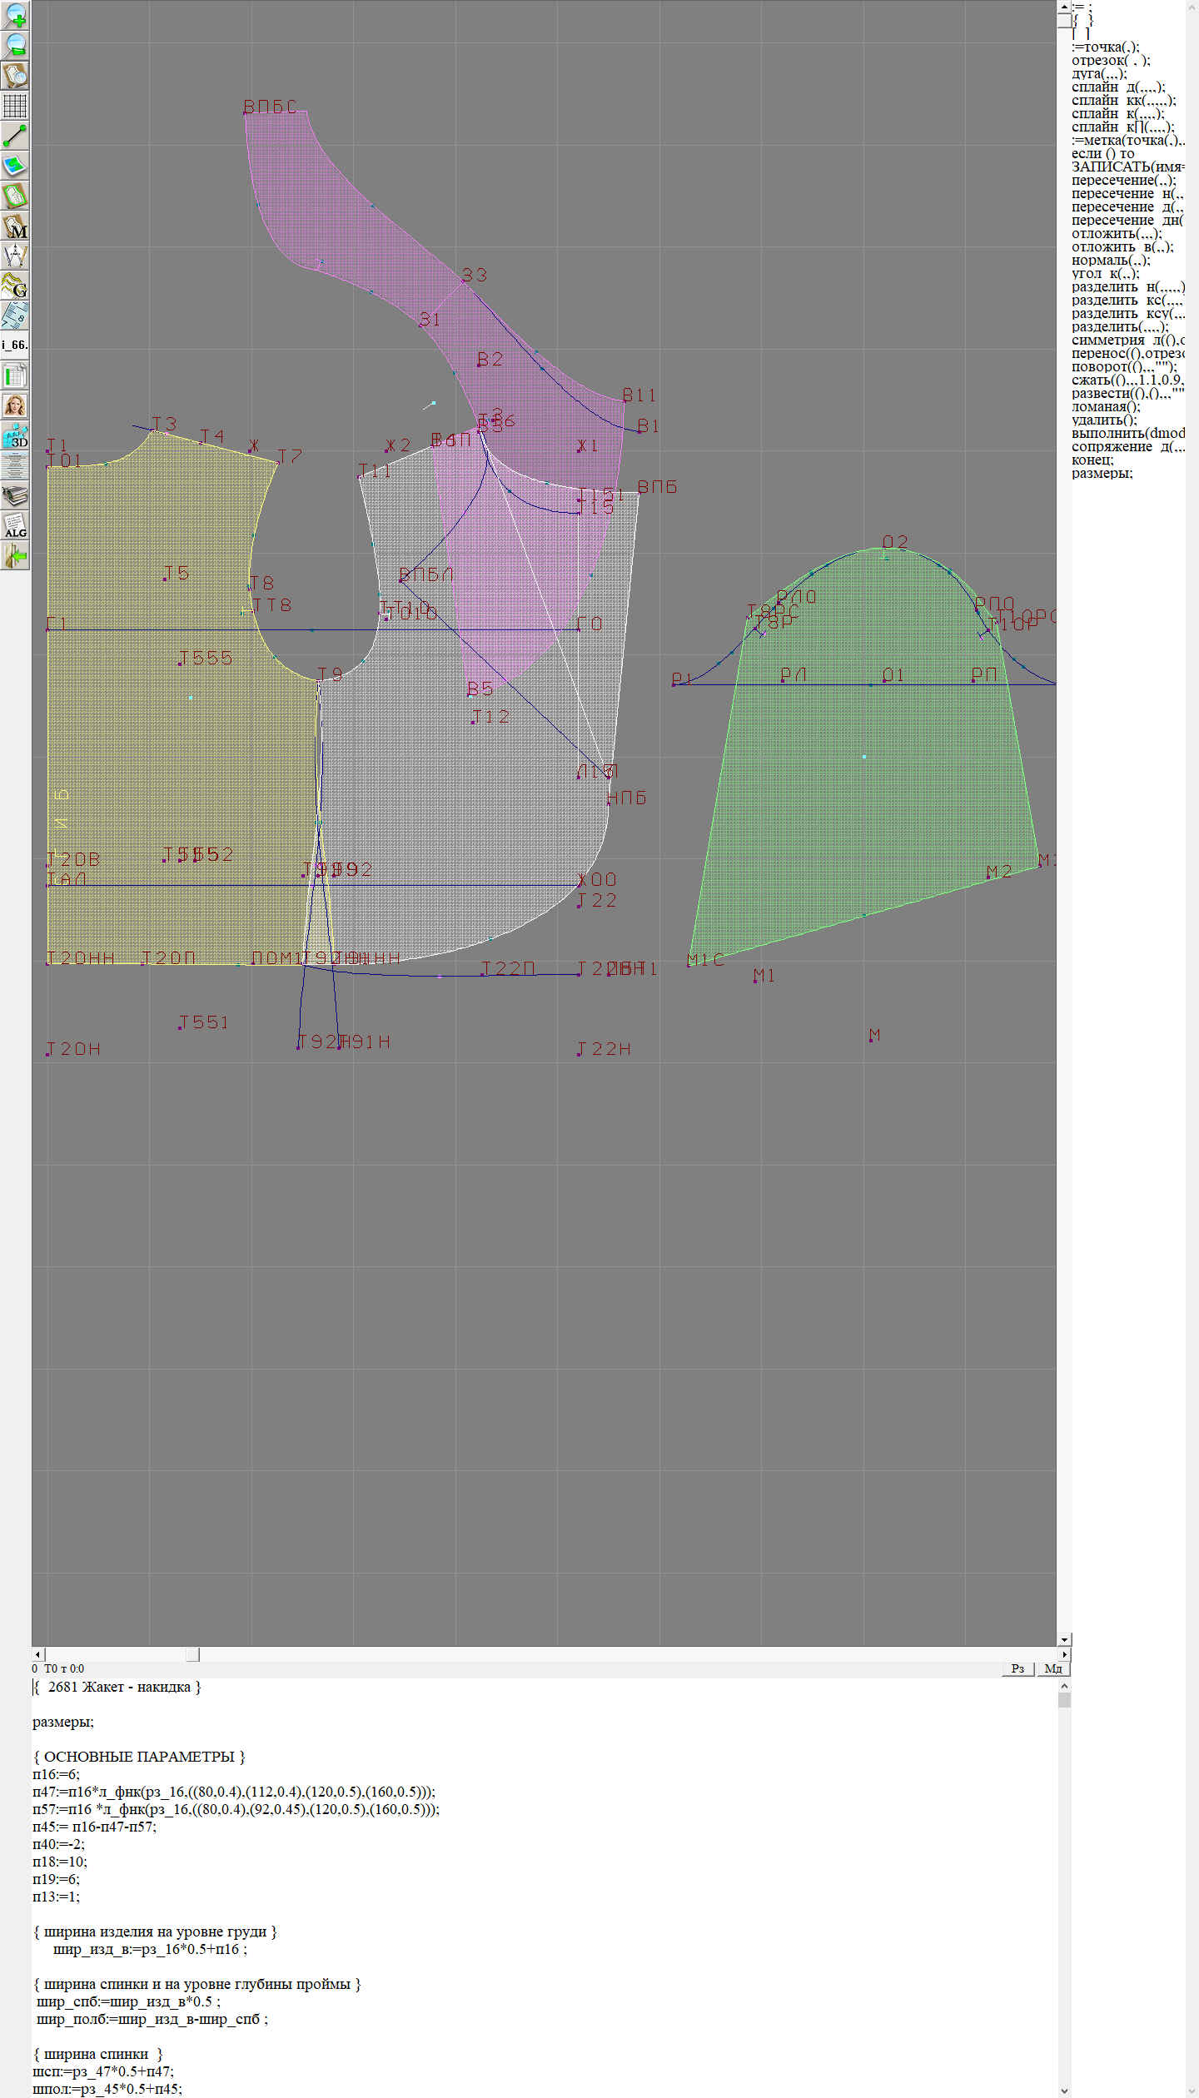1199x2098 pixels.
Task: Click the zoom in magnifier icon
Action: click(x=15, y=15)
